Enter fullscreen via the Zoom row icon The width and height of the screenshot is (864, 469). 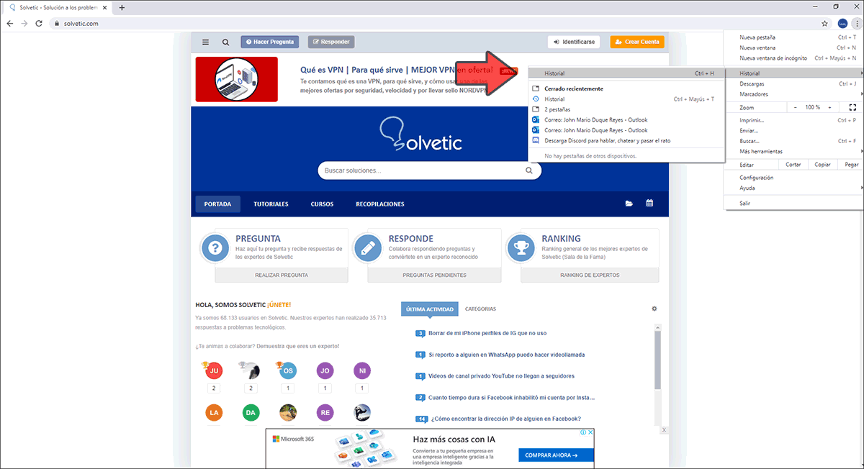coord(852,107)
